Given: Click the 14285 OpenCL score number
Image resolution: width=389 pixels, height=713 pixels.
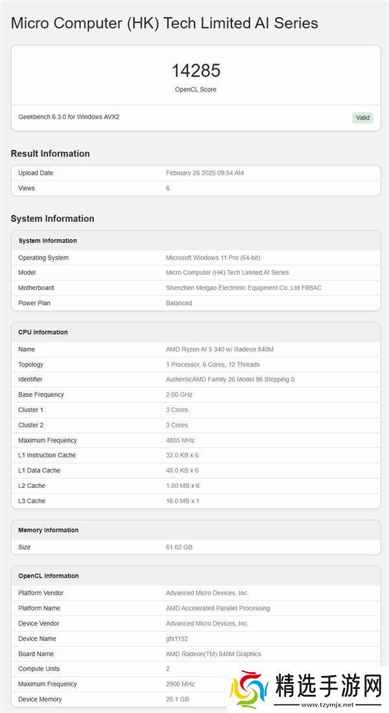Looking at the screenshot, I should (196, 71).
